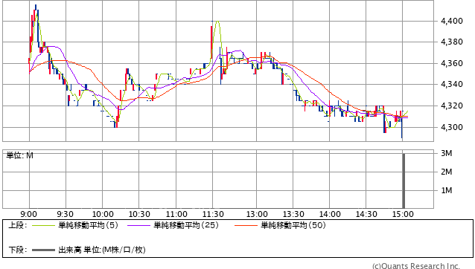The width and height of the screenshot is (475, 269).
Task: Click the 2M volume axis label
Action: pos(447,172)
